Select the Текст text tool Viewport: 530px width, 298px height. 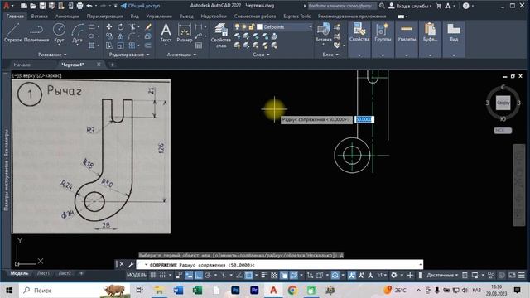pyautogui.click(x=166, y=32)
